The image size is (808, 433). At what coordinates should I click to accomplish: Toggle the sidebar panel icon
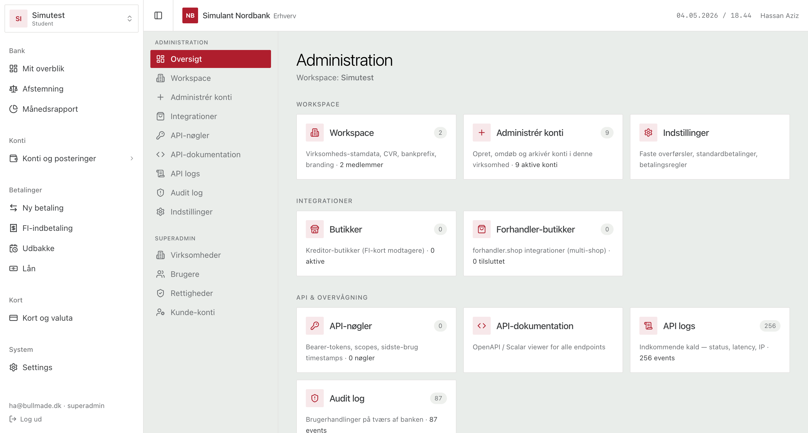158,15
